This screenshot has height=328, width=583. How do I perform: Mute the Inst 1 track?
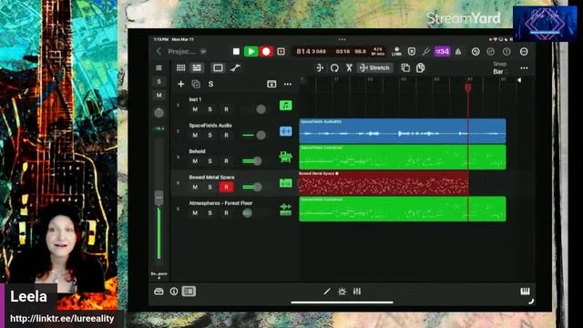pyautogui.click(x=195, y=109)
